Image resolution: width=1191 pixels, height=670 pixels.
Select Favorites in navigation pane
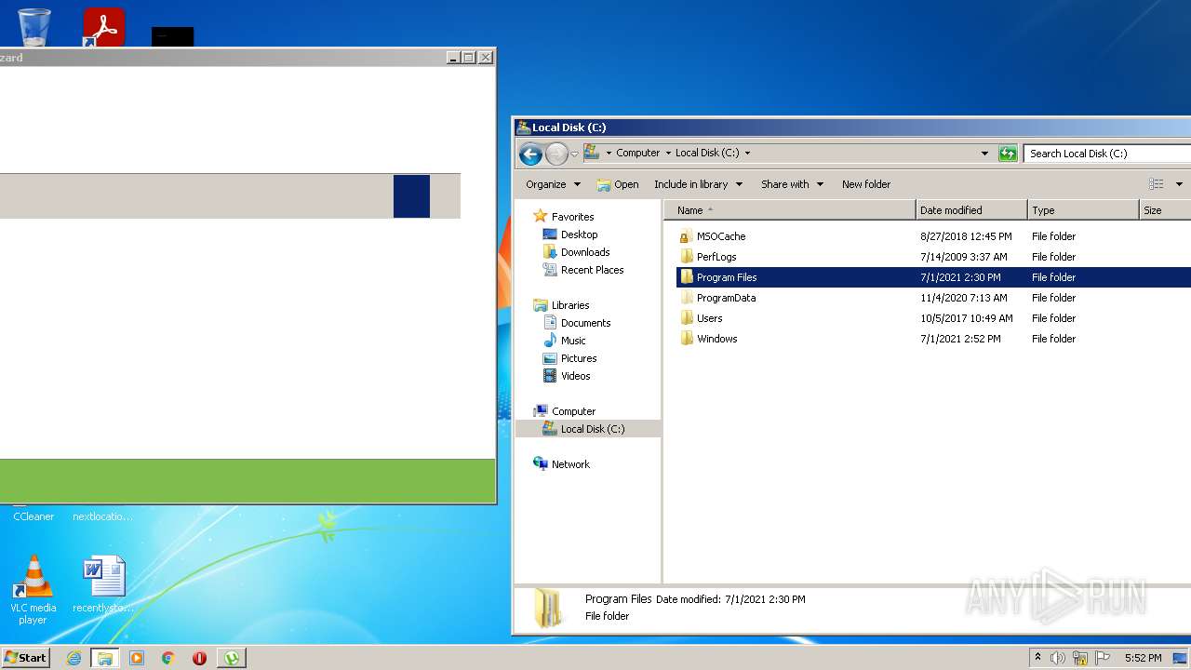tap(572, 217)
